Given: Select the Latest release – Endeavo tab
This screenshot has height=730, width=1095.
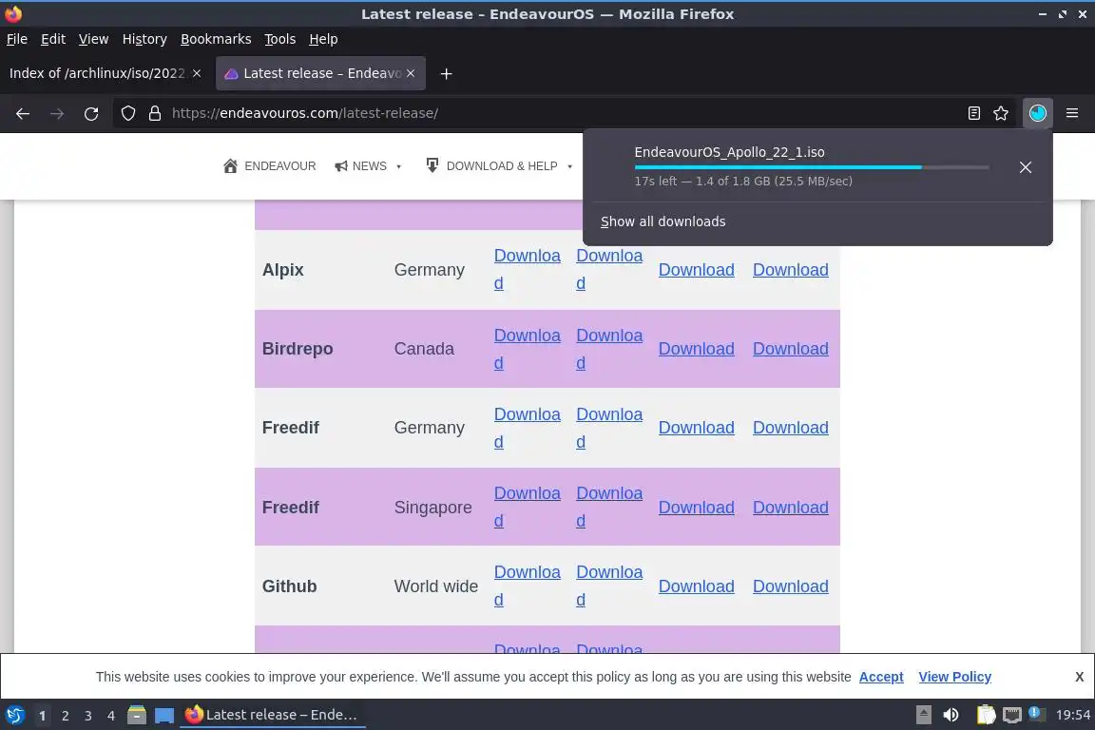Looking at the screenshot, I should 320,73.
